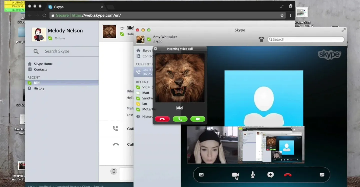Click the self-view webcam thumbnail
The height and width of the screenshot is (187, 360).
pos(212,145)
